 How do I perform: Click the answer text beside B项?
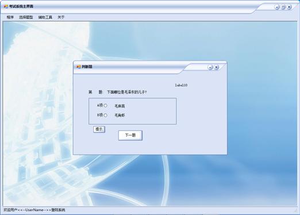tap(120, 116)
